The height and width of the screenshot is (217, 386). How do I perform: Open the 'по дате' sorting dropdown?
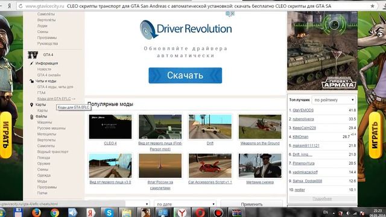pyautogui.click(x=185, y=204)
